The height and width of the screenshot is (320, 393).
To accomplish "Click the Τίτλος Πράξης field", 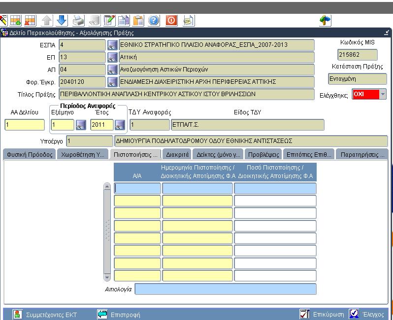I will (x=187, y=94).
